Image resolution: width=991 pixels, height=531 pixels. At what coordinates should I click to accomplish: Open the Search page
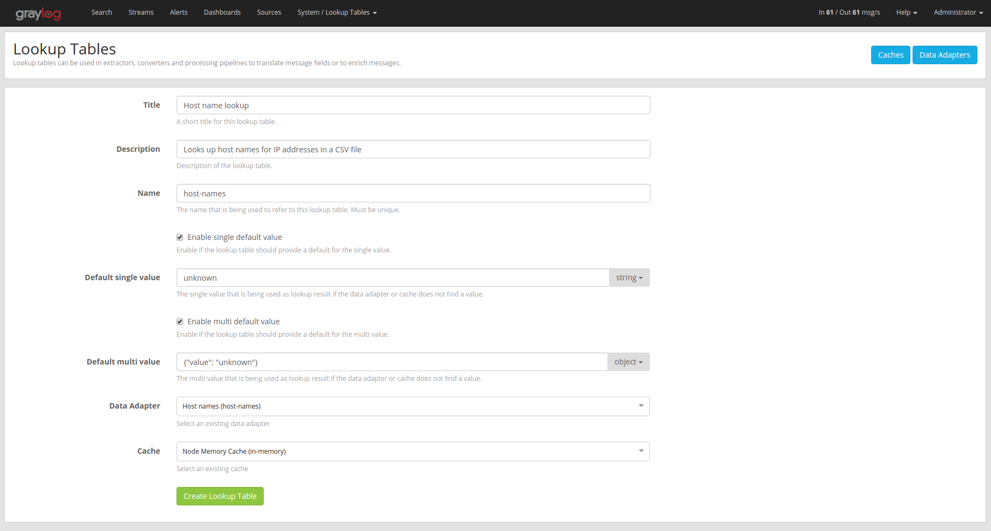(101, 12)
